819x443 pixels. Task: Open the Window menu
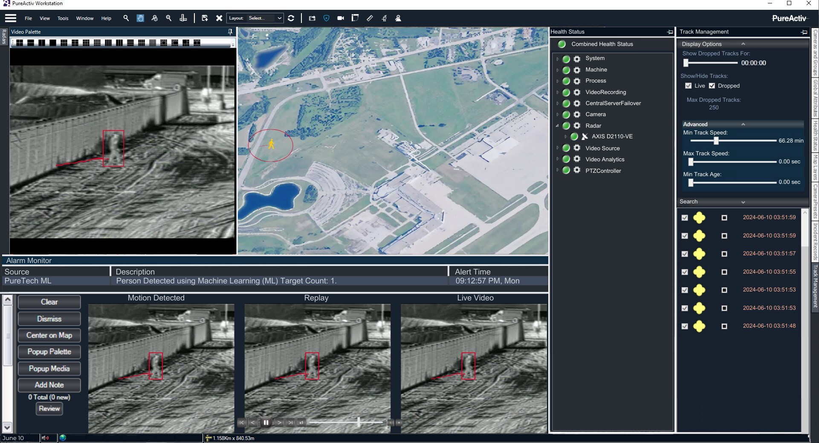[84, 18]
